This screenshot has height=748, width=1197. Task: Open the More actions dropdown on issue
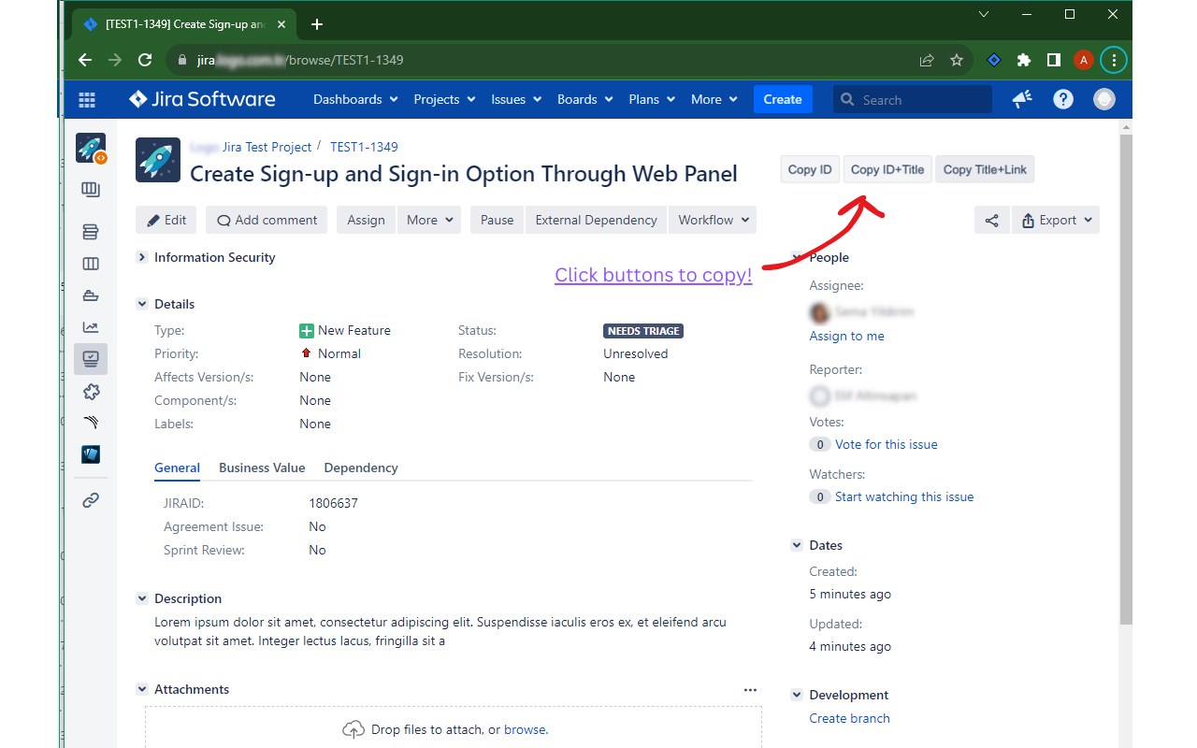coord(430,220)
